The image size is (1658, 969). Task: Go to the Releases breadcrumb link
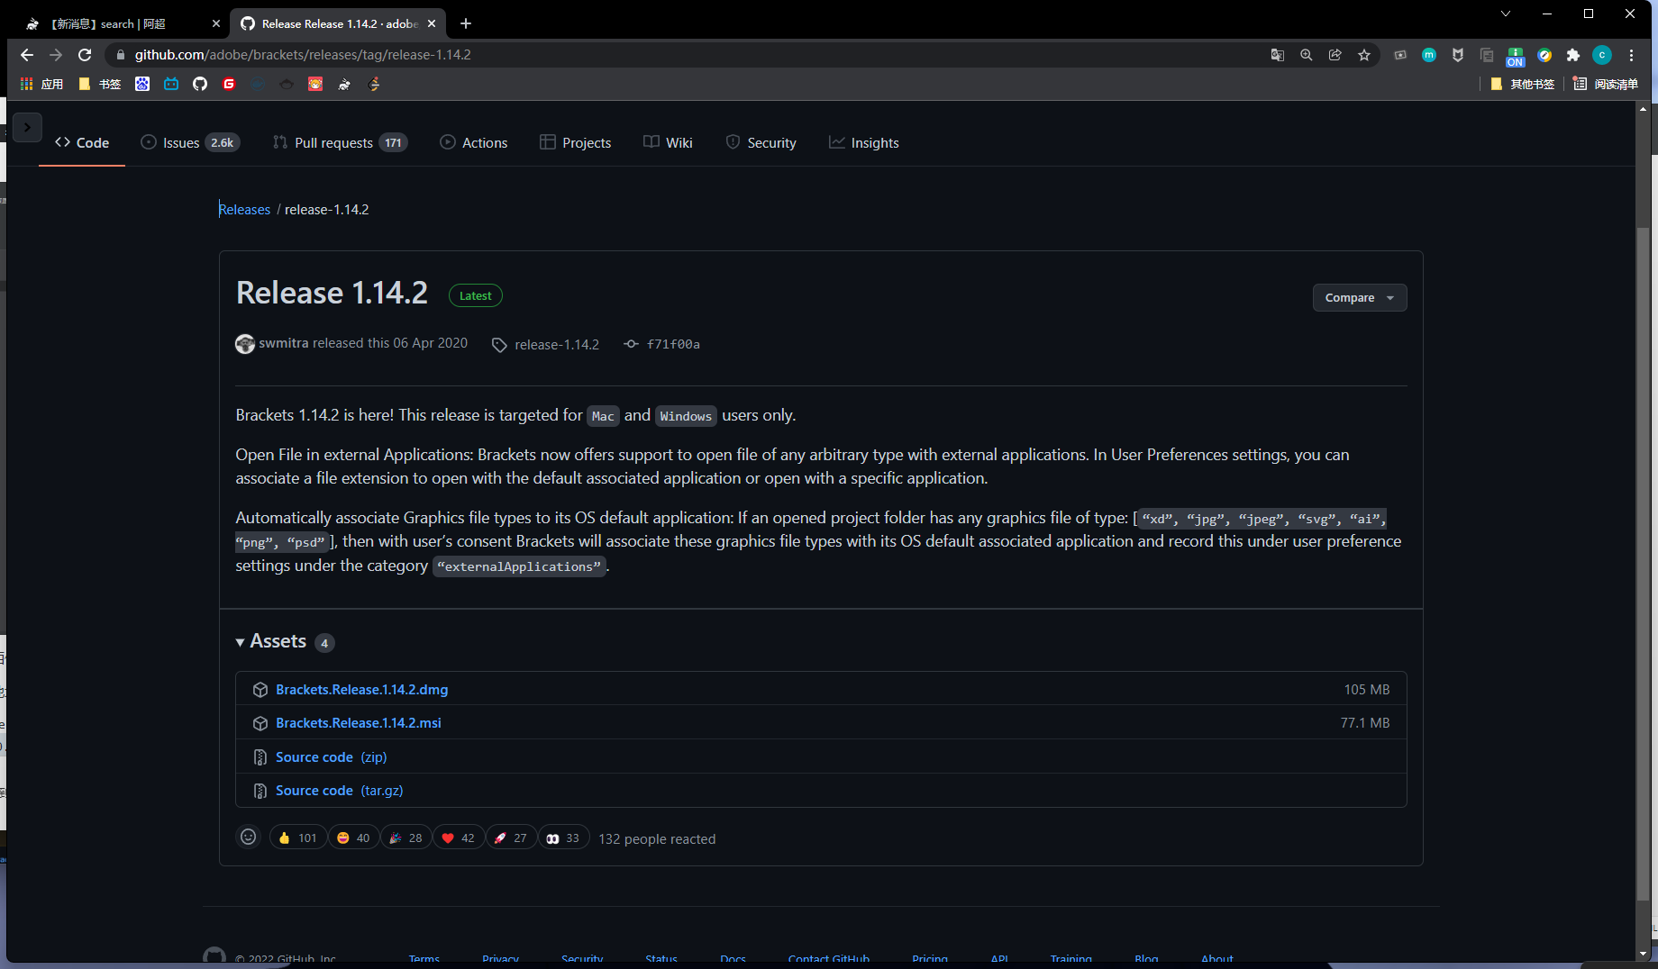coord(244,209)
